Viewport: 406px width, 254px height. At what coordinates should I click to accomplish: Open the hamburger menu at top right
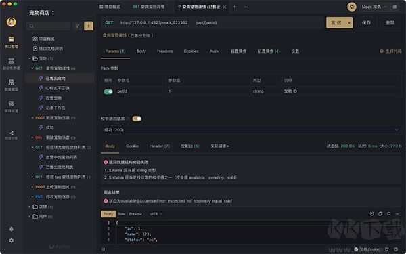394,7
